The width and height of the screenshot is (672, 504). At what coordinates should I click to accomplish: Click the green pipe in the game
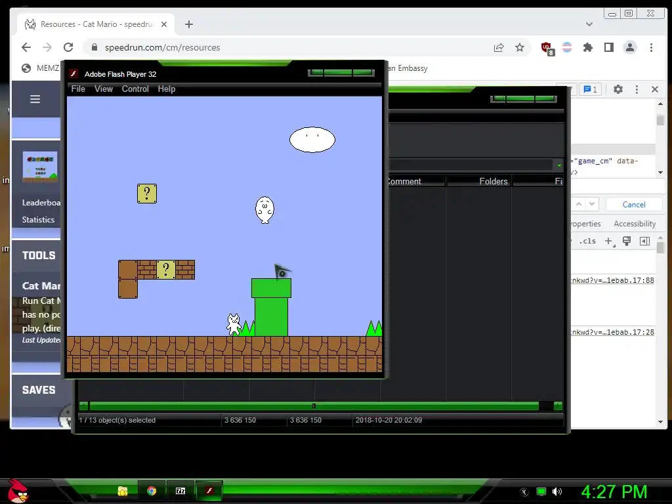271,307
